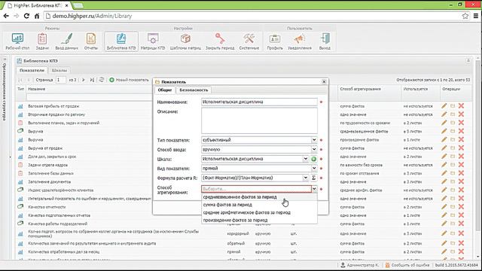The width and height of the screenshot is (482, 271).
Task: Open the Отчеты reports icon
Action: [90, 41]
